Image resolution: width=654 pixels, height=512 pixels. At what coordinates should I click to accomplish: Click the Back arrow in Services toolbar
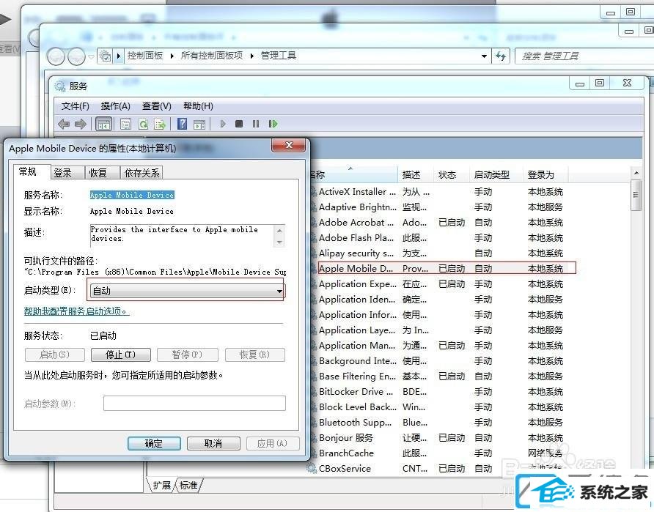(64, 124)
